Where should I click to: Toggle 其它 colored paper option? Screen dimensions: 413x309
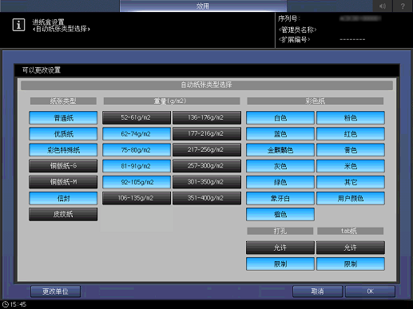point(351,182)
